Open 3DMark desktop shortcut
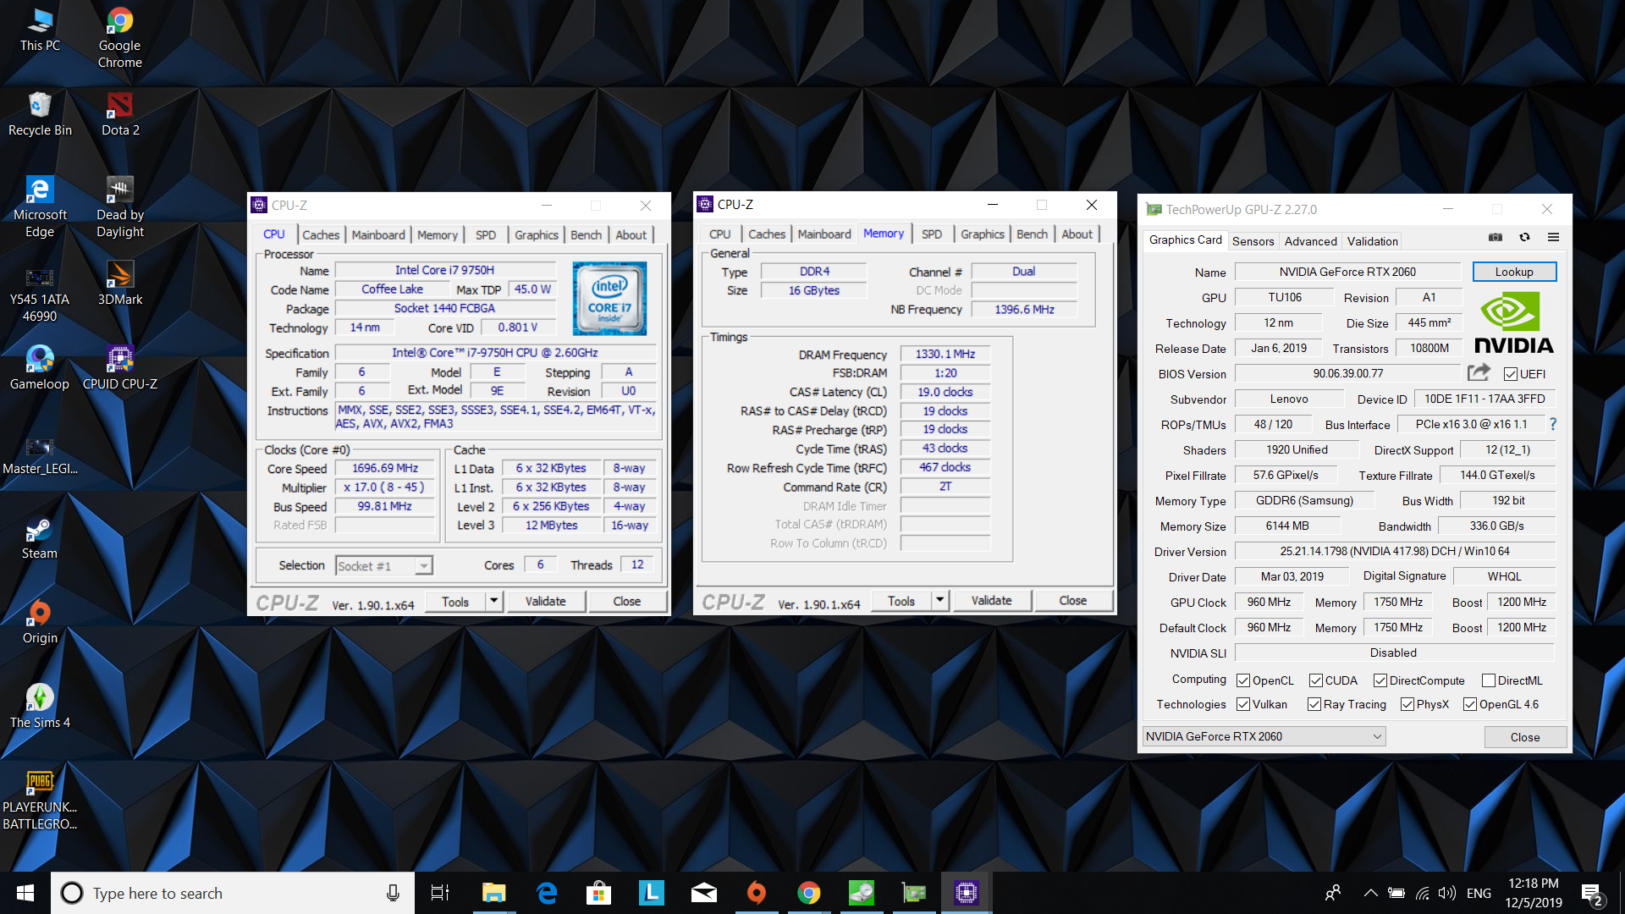 (x=119, y=284)
